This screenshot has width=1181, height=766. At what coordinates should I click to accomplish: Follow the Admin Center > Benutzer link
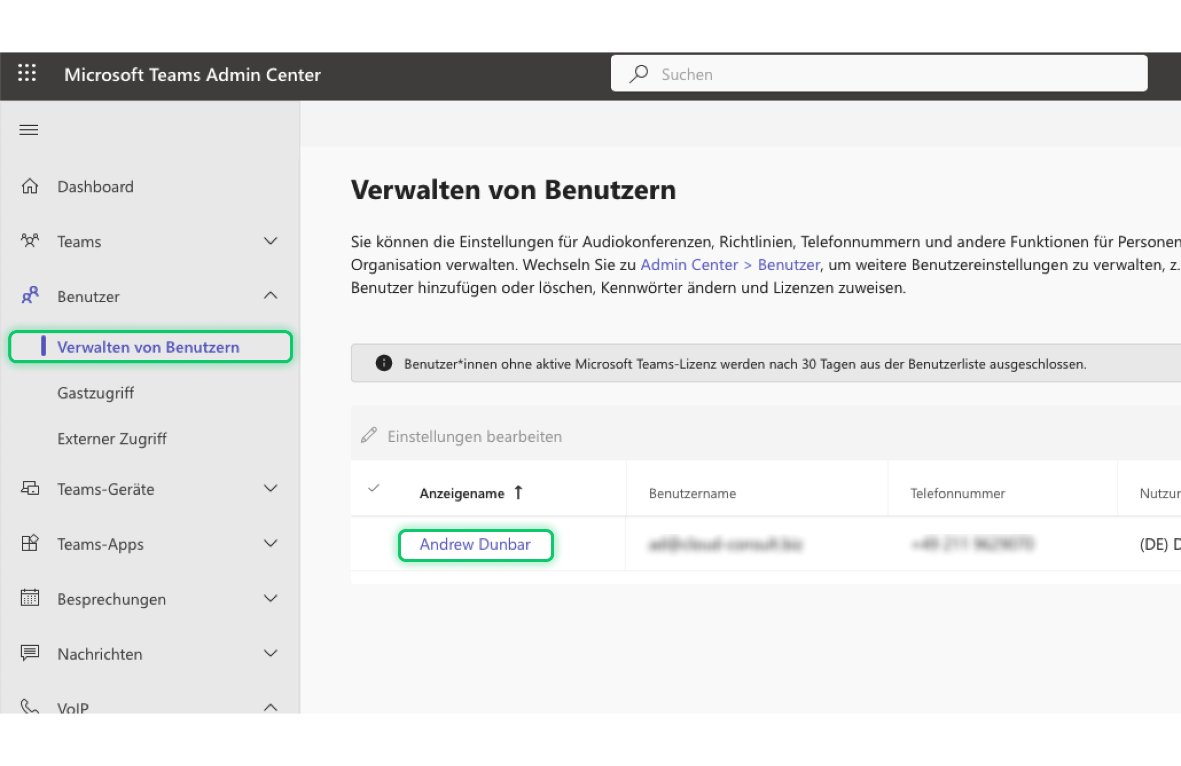730,264
